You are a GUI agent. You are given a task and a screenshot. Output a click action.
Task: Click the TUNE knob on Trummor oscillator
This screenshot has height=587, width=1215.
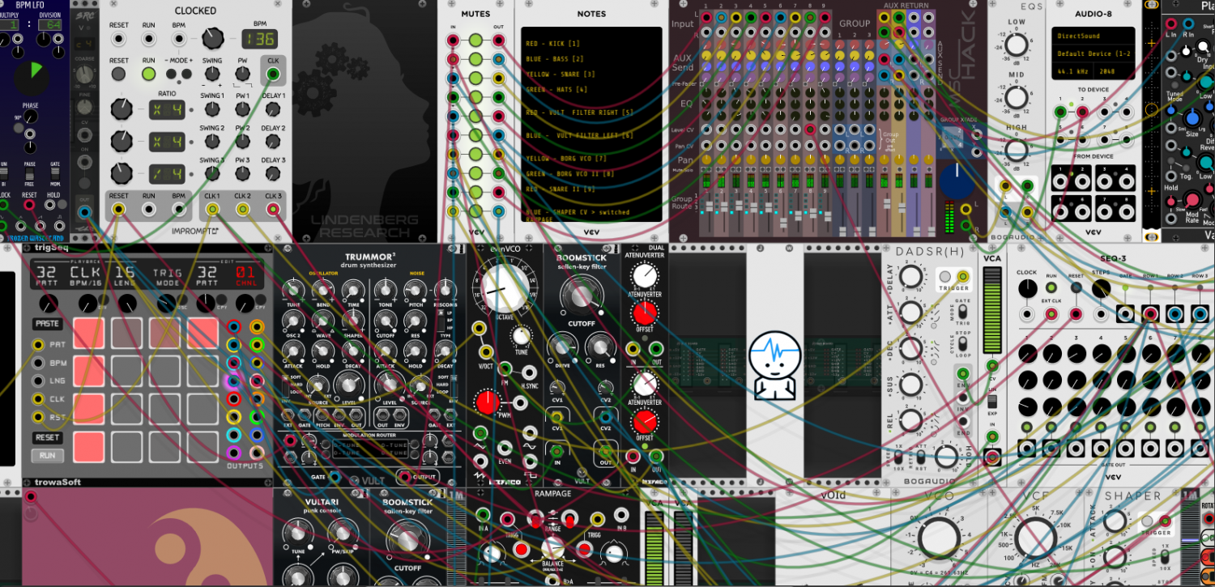pos(292,291)
